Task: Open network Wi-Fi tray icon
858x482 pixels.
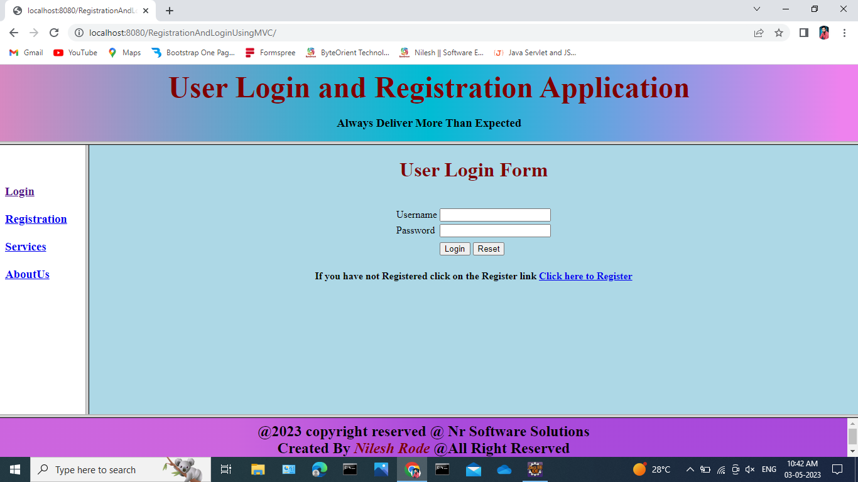Action: (x=720, y=469)
